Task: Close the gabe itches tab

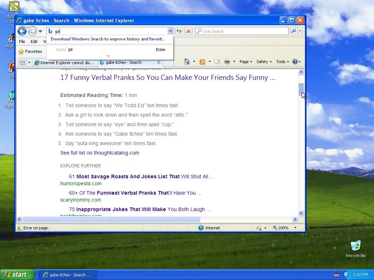Action: coord(159,62)
